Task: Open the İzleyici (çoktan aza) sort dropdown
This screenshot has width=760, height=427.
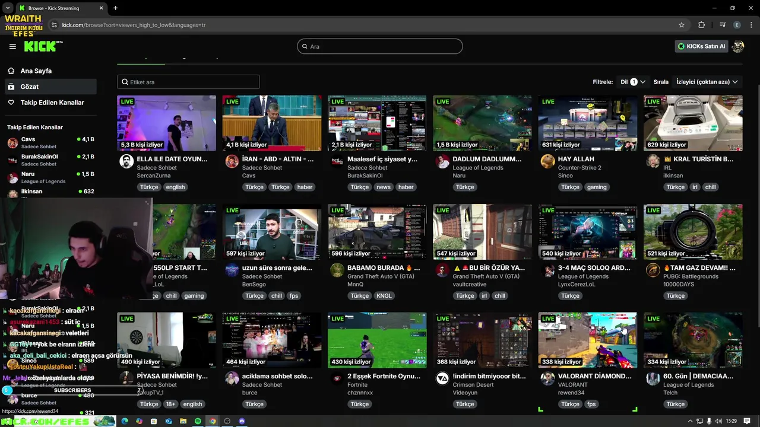Action: click(x=707, y=82)
